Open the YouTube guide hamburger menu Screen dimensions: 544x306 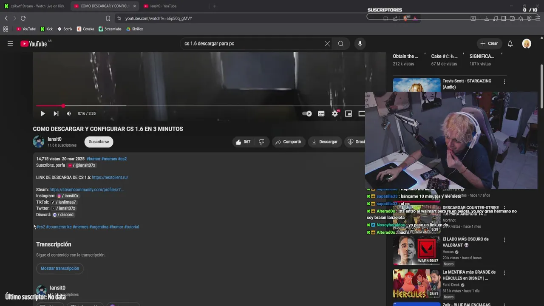(x=10, y=43)
